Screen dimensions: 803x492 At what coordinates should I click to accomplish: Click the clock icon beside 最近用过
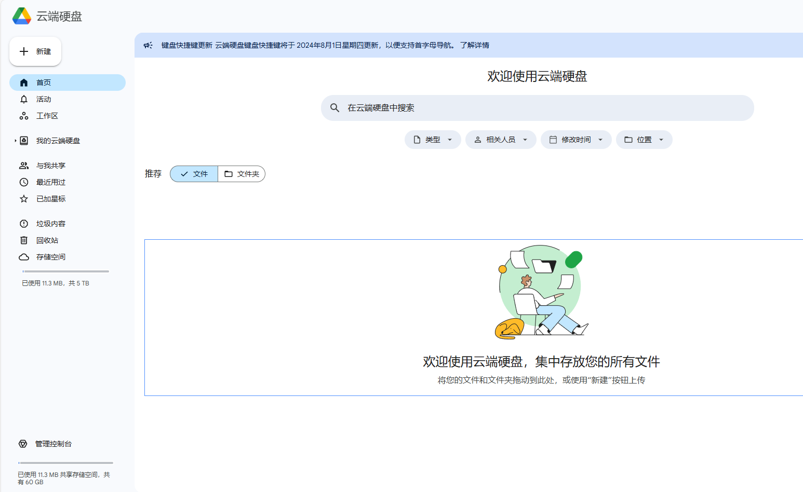(24, 182)
